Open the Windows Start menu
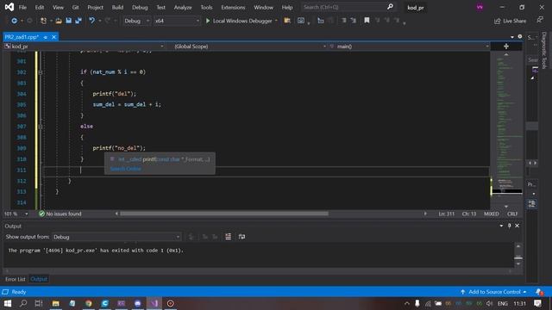The height and width of the screenshot is (310, 552). click(x=8, y=303)
